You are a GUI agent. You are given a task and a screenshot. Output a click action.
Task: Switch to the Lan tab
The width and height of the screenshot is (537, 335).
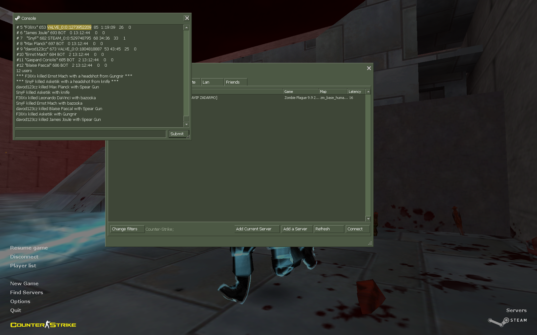(212, 82)
